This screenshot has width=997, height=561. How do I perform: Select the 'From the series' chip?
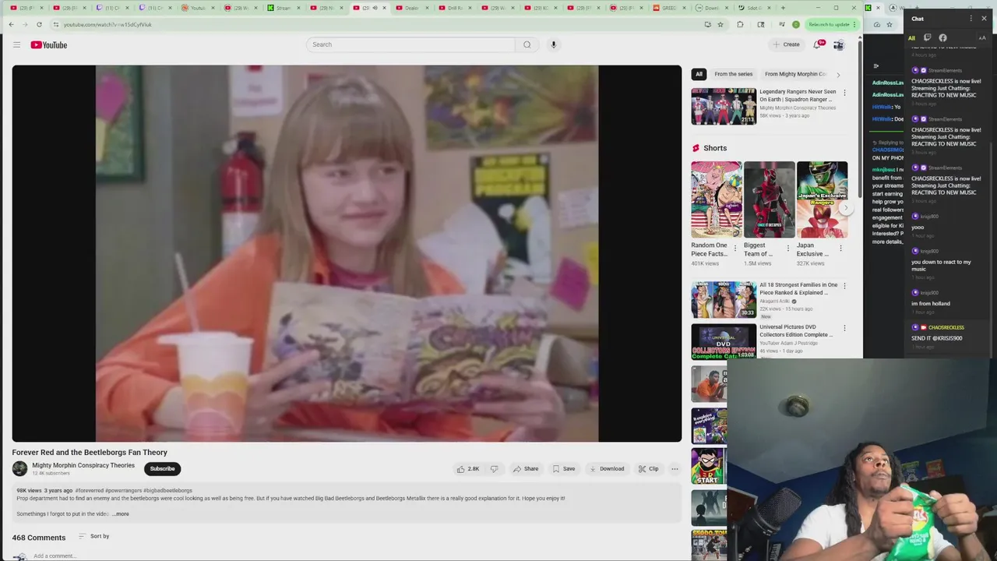click(x=734, y=74)
